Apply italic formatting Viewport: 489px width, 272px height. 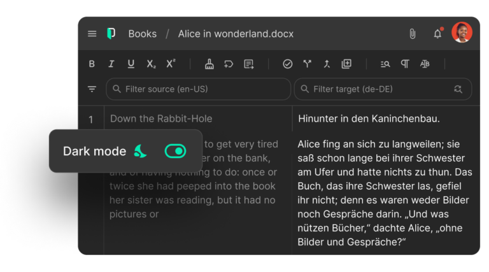tap(111, 64)
